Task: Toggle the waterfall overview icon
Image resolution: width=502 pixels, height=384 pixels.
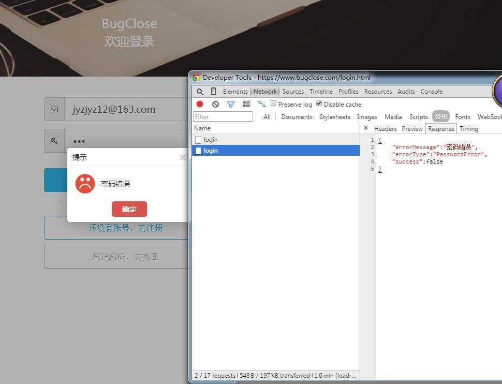Action: click(x=261, y=104)
